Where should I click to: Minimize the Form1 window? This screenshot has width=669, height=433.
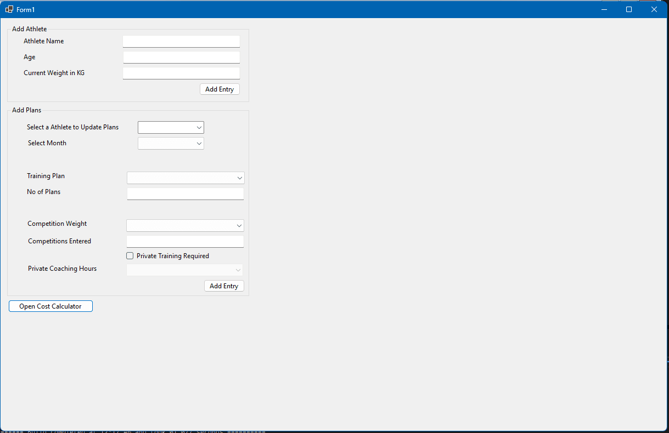604,9
